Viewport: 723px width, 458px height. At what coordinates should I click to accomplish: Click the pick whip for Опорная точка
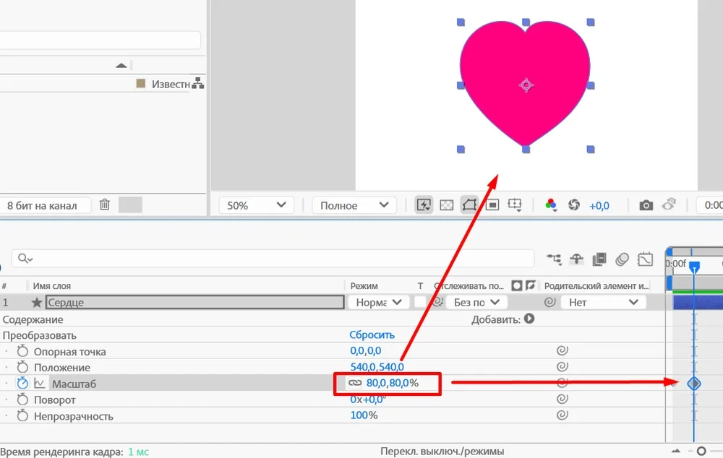point(562,350)
